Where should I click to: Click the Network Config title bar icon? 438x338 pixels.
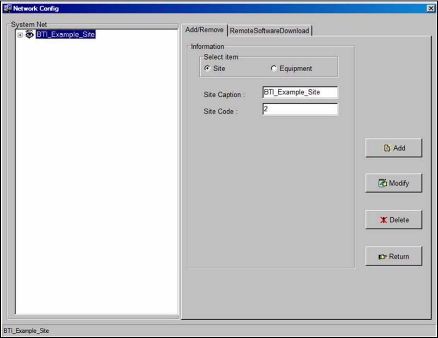pyautogui.click(x=7, y=8)
